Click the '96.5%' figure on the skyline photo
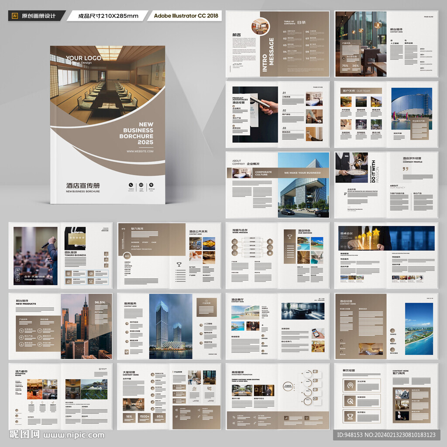447x447 pixels. 100,302
